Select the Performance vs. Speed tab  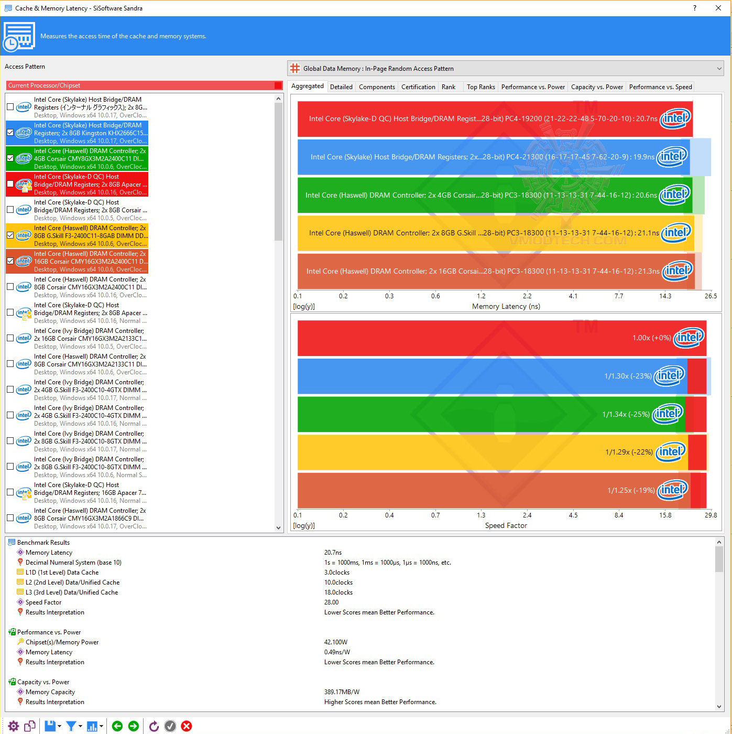[661, 87]
